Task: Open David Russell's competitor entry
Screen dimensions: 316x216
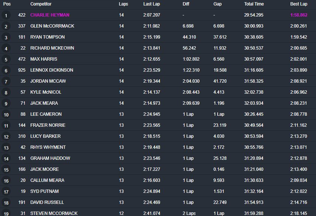Action: pyautogui.click(x=47, y=202)
